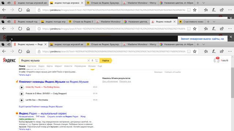Refresh the middle window with the Счастливого ново tab
The height and width of the screenshot is (131, 234).
pyautogui.click(x=20, y=29)
